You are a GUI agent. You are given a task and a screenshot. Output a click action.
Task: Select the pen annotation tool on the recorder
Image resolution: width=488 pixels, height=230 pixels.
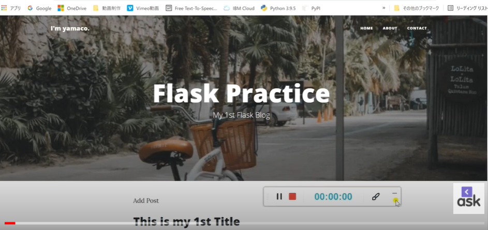(376, 196)
